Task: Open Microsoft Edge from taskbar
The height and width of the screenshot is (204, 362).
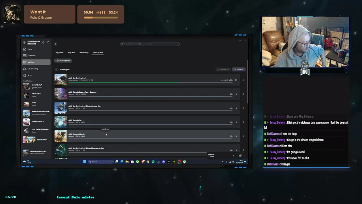Action: click(x=122, y=162)
